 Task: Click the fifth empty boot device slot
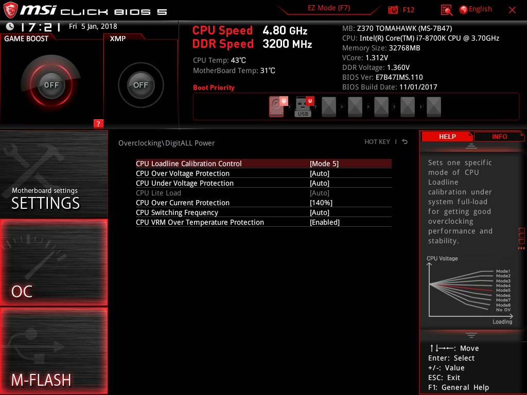coord(381,107)
